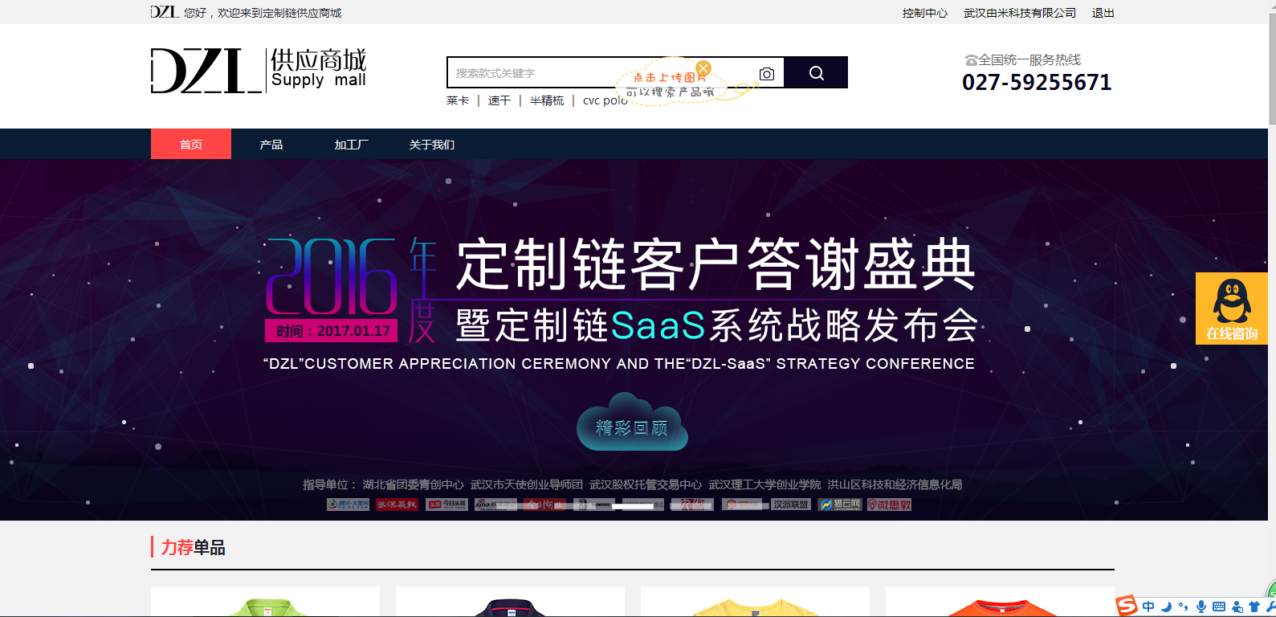Click the 速干 suggested search keyword

click(499, 100)
